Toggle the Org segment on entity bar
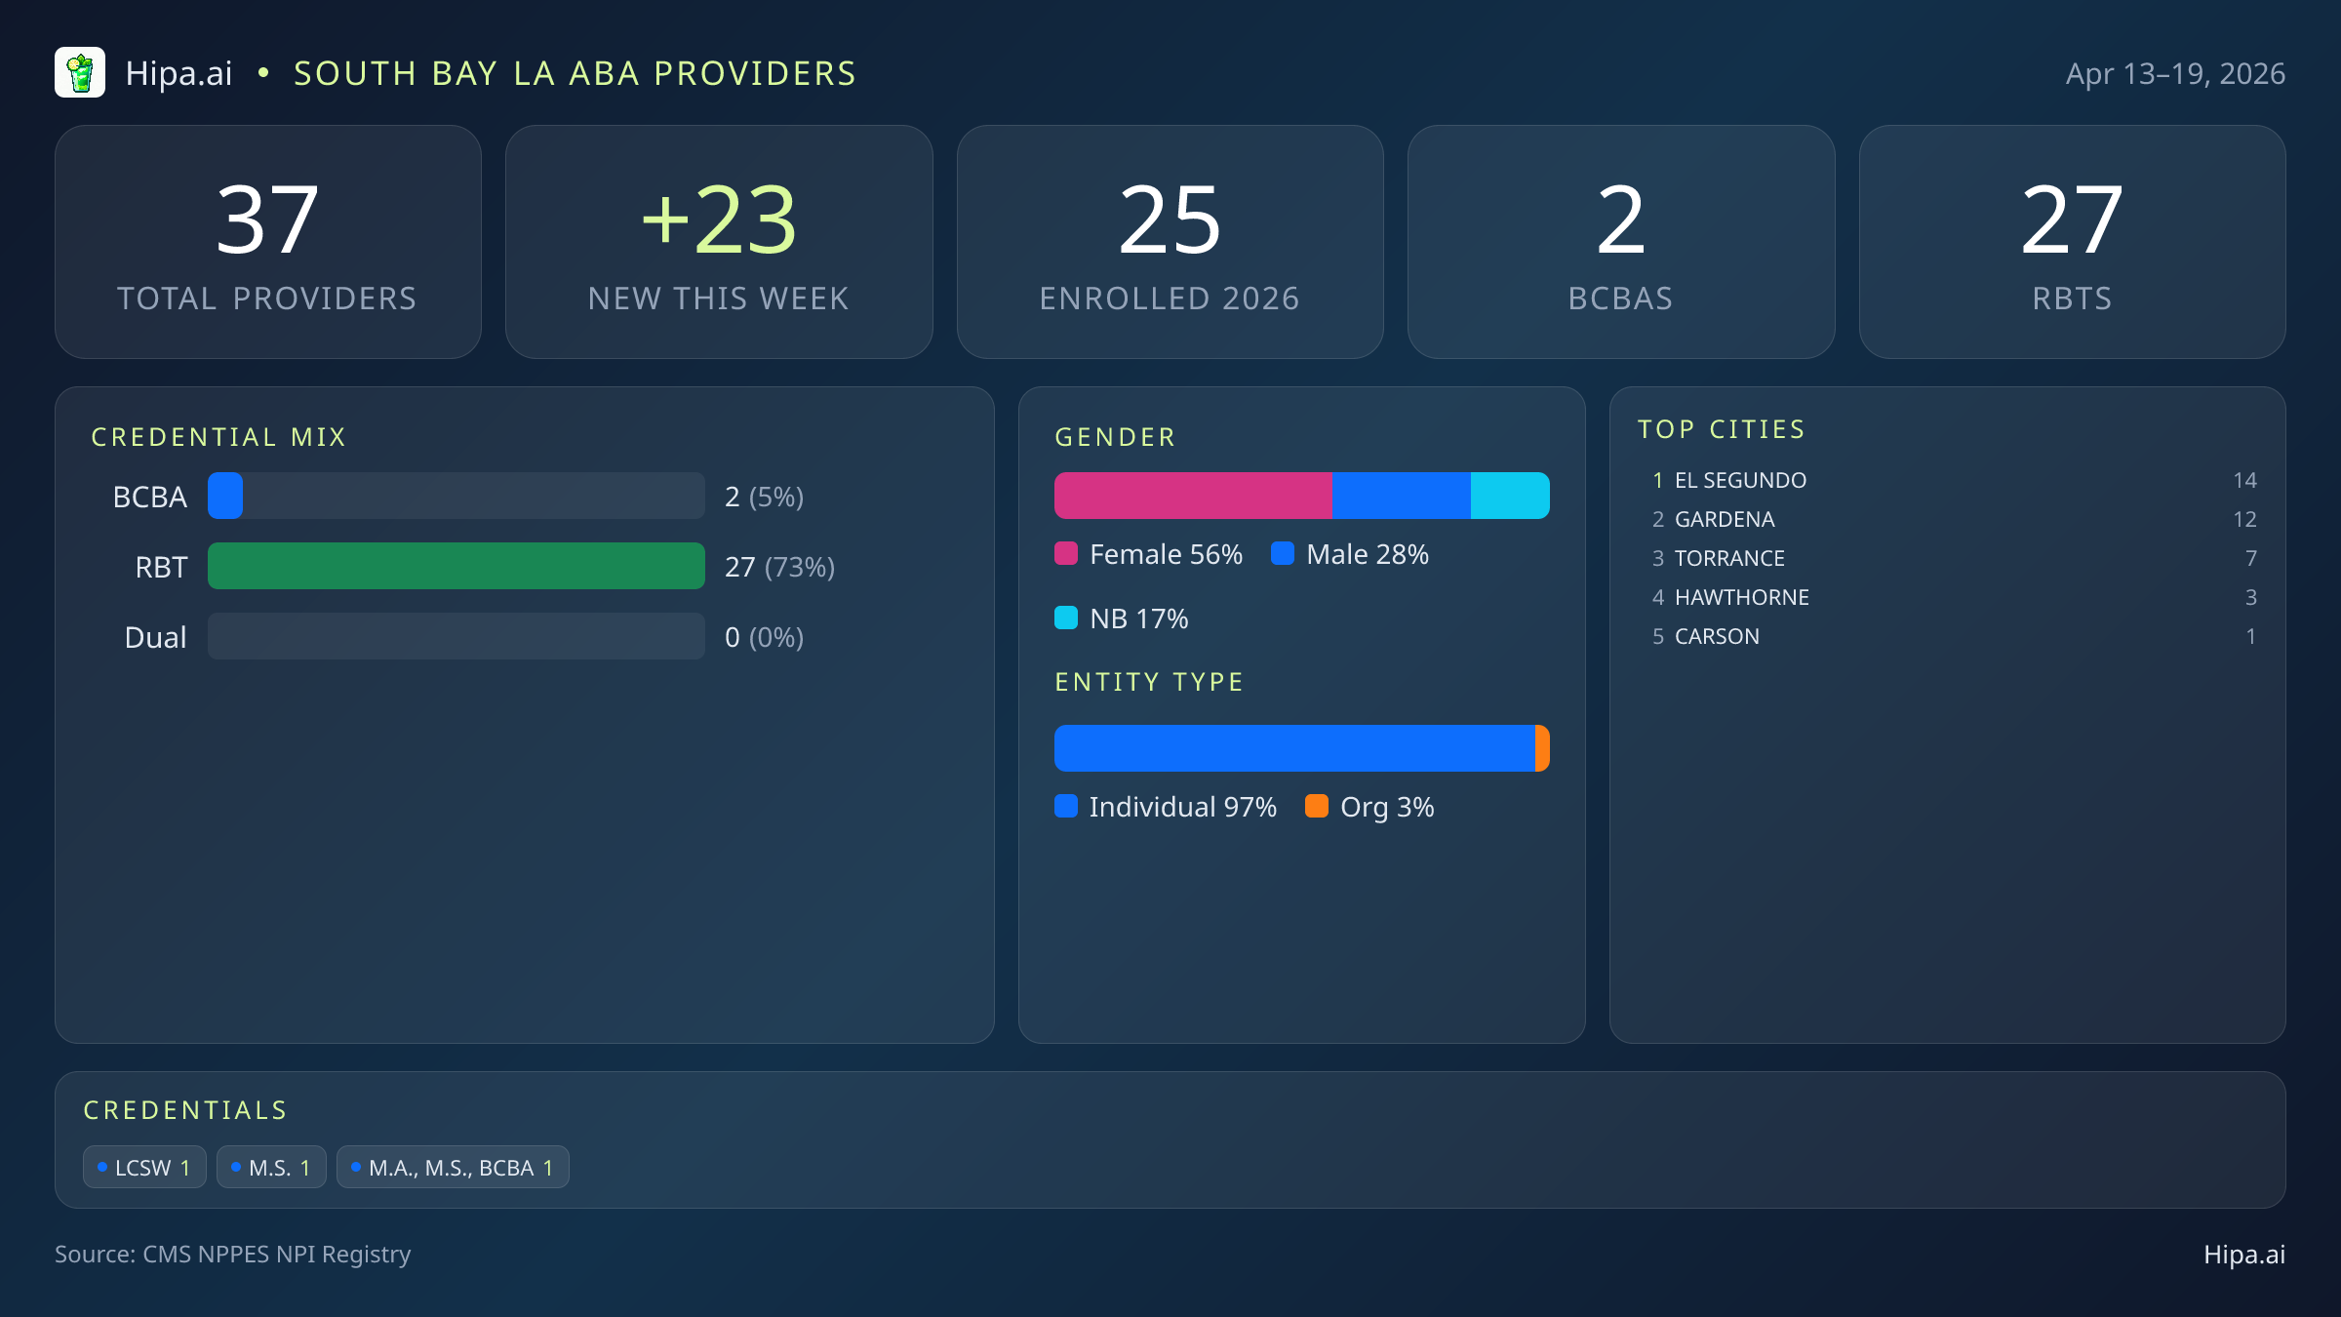This screenshot has width=2341, height=1317. tap(1541, 748)
